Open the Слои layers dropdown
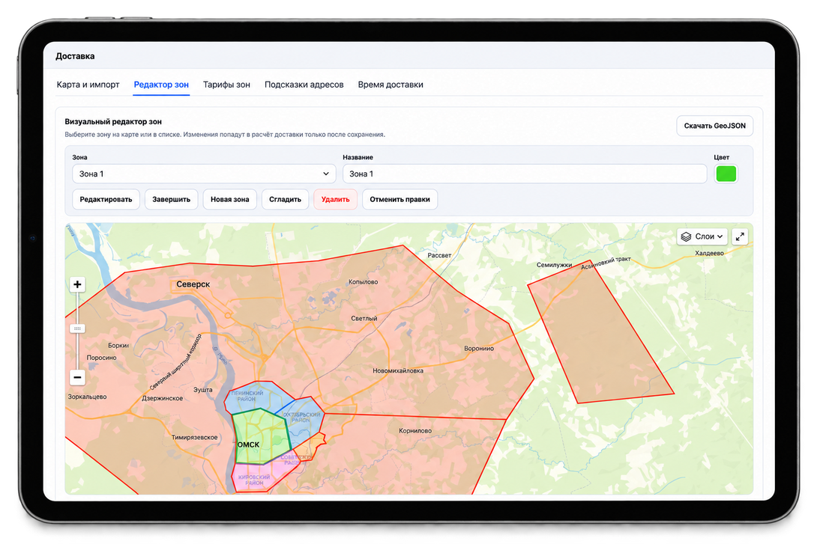This screenshot has width=817, height=544. coord(702,236)
